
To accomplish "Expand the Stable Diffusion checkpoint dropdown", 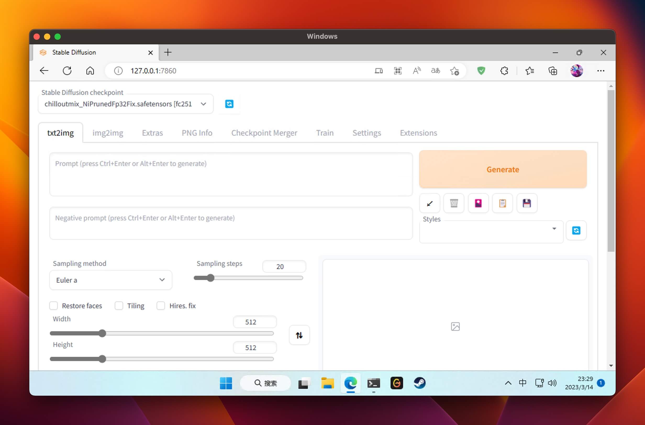I will point(126,104).
